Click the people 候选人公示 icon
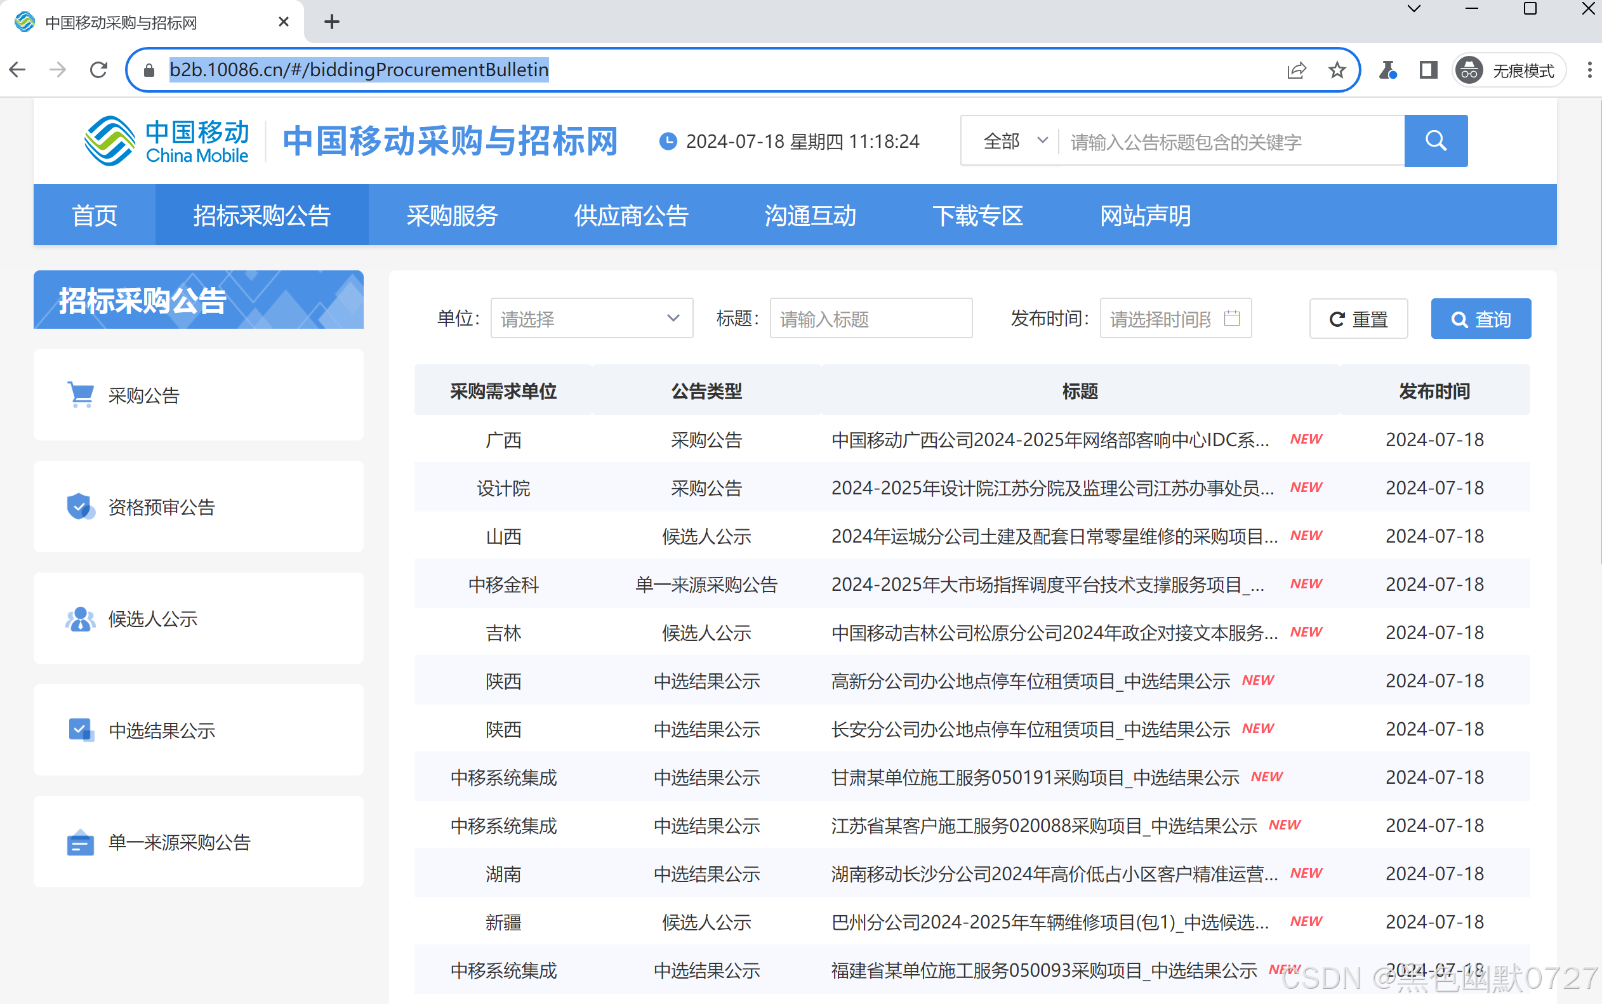 pos(81,619)
